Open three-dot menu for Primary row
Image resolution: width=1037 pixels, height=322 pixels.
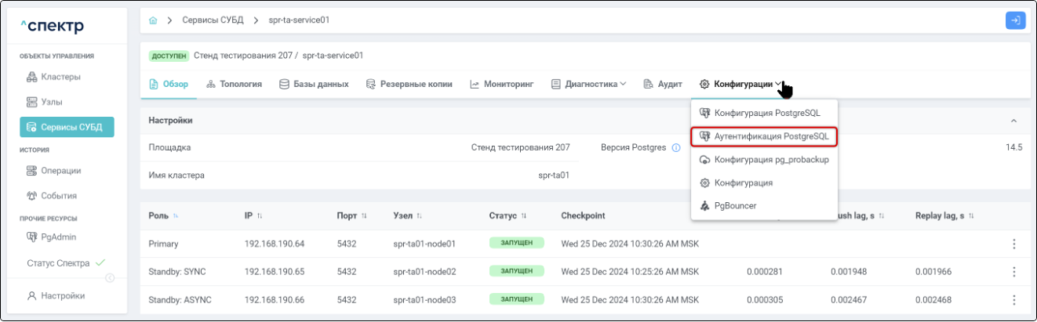click(x=1013, y=244)
